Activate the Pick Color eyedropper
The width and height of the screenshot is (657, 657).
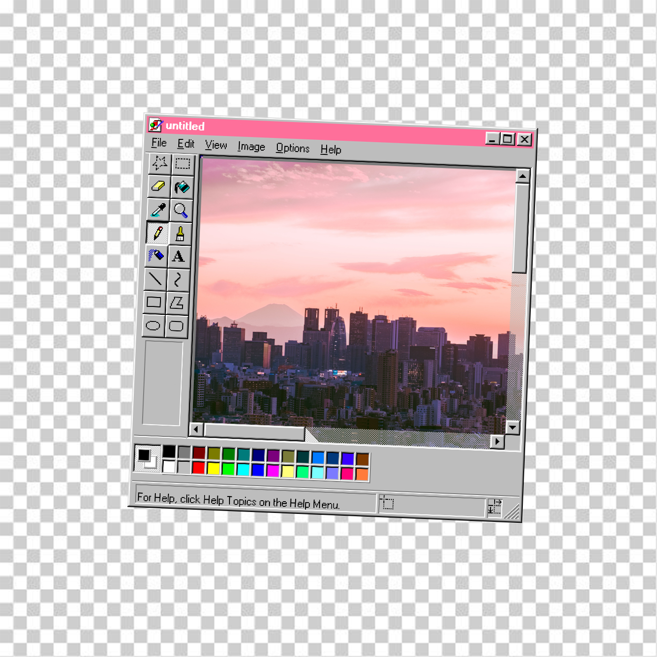tap(158, 210)
